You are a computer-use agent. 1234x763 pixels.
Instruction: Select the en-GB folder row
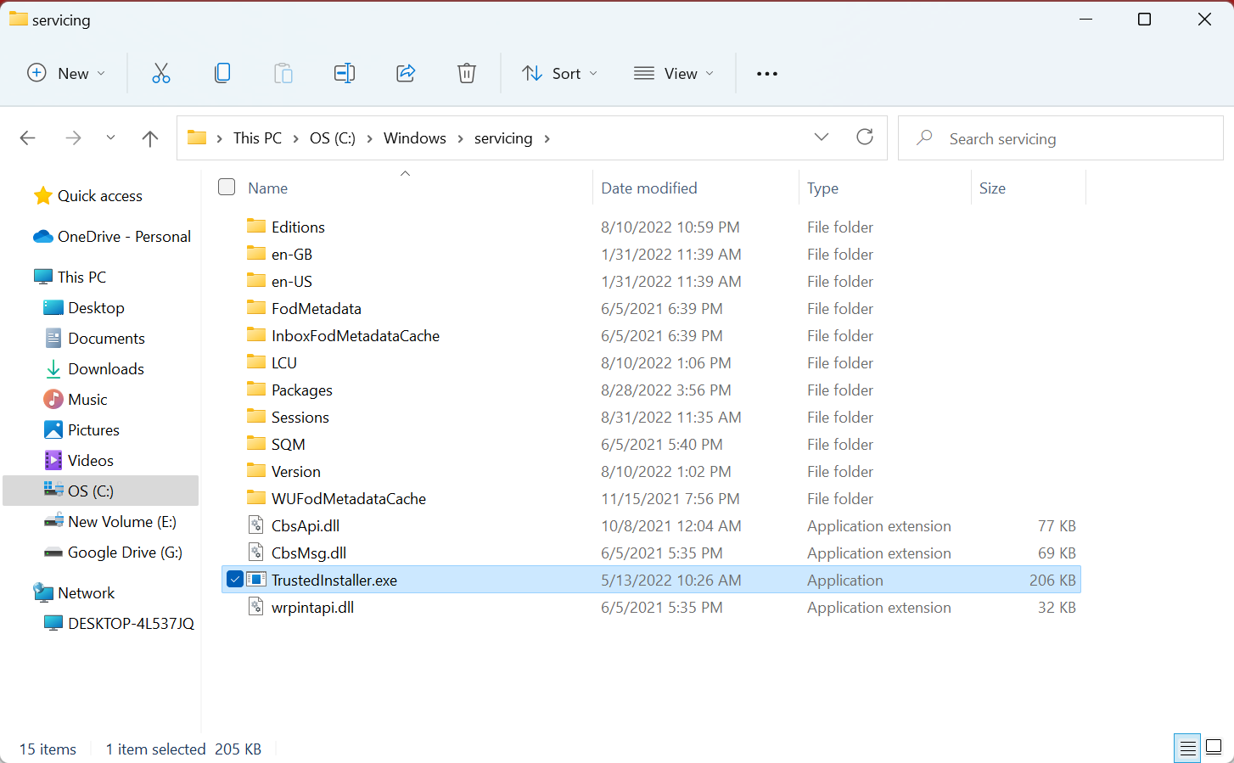tap(651, 254)
